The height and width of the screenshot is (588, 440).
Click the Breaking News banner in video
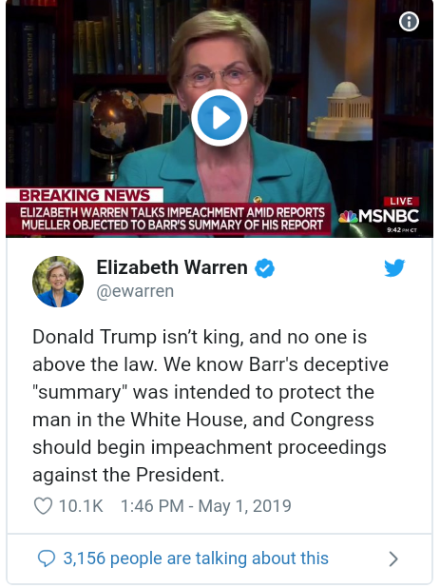[x=85, y=195]
